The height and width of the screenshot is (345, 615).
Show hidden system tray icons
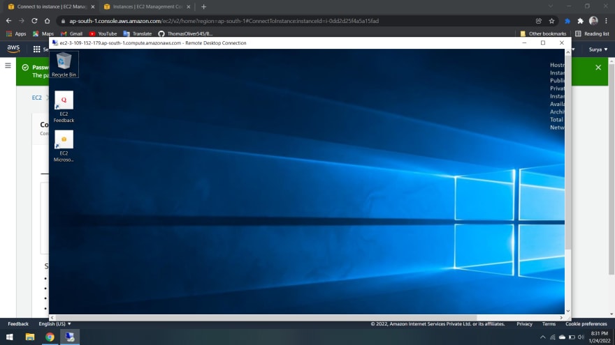pos(543,337)
